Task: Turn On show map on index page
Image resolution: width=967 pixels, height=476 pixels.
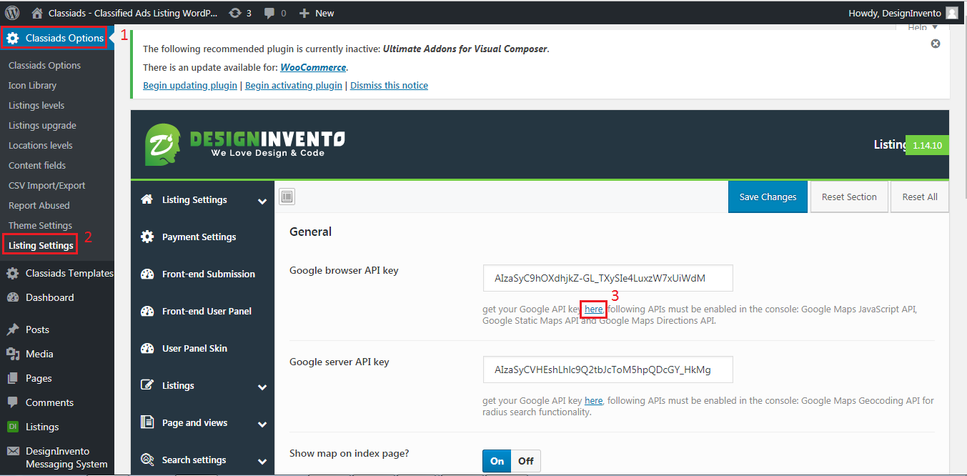Action: point(497,461)
